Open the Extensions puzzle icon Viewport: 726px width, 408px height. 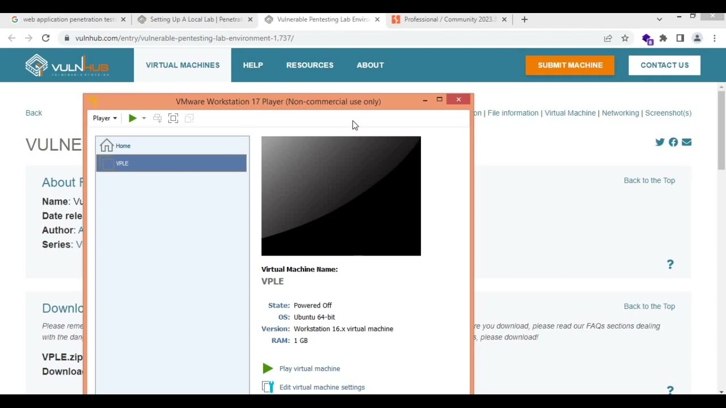[663, 38]
